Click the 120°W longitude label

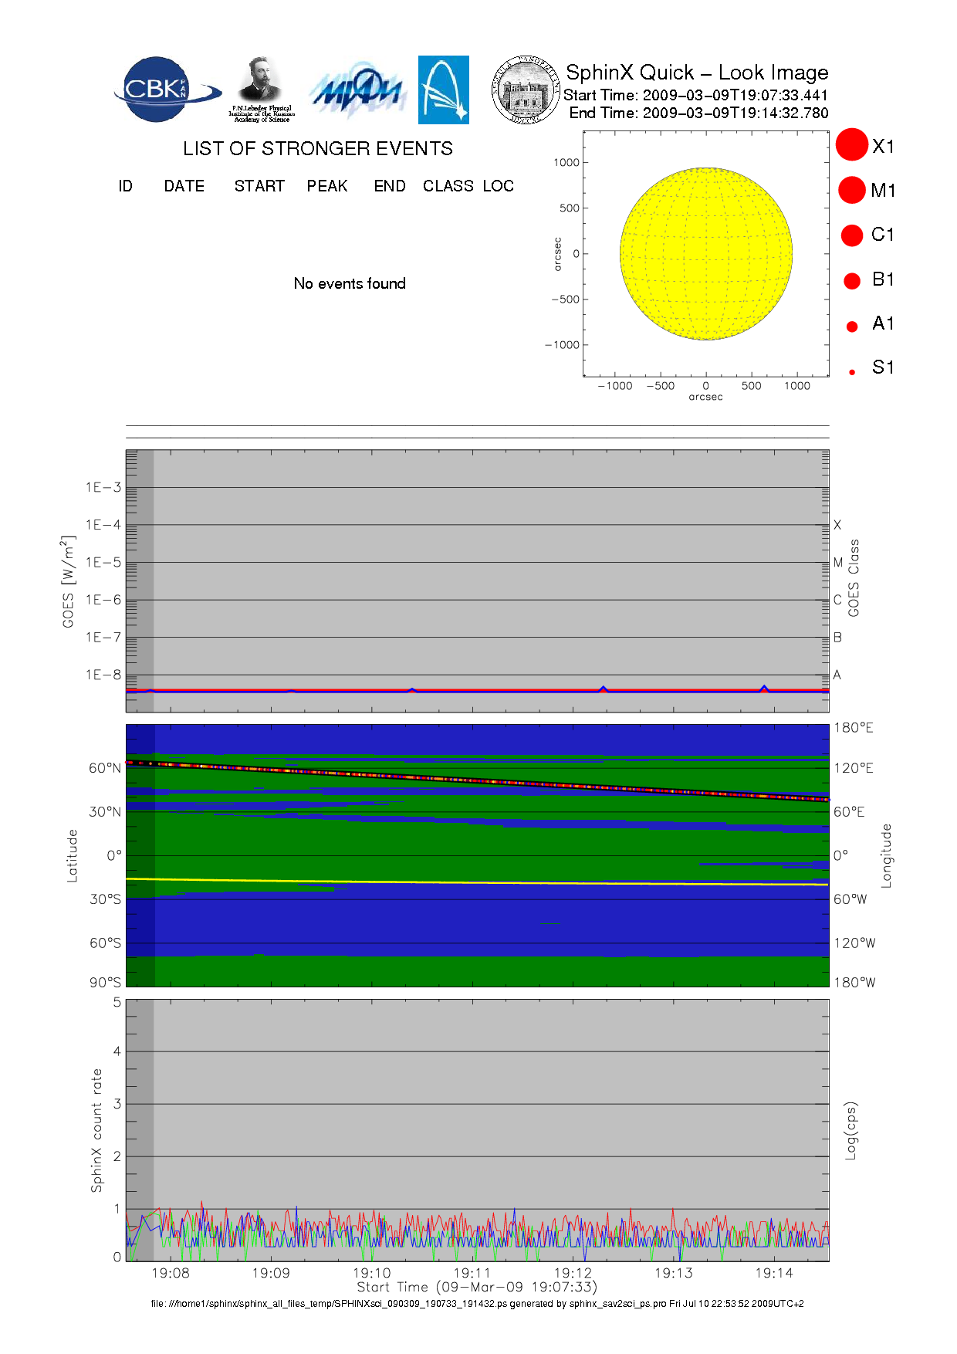pyautogui.click(x=854, y=943)
